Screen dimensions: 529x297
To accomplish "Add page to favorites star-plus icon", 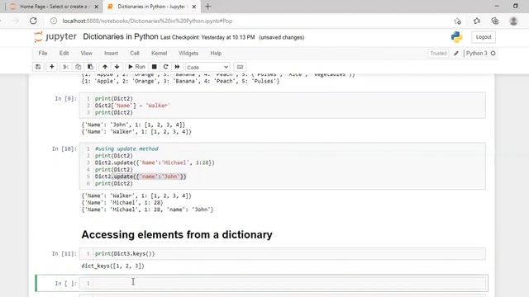I will click(x=457, y=21).
